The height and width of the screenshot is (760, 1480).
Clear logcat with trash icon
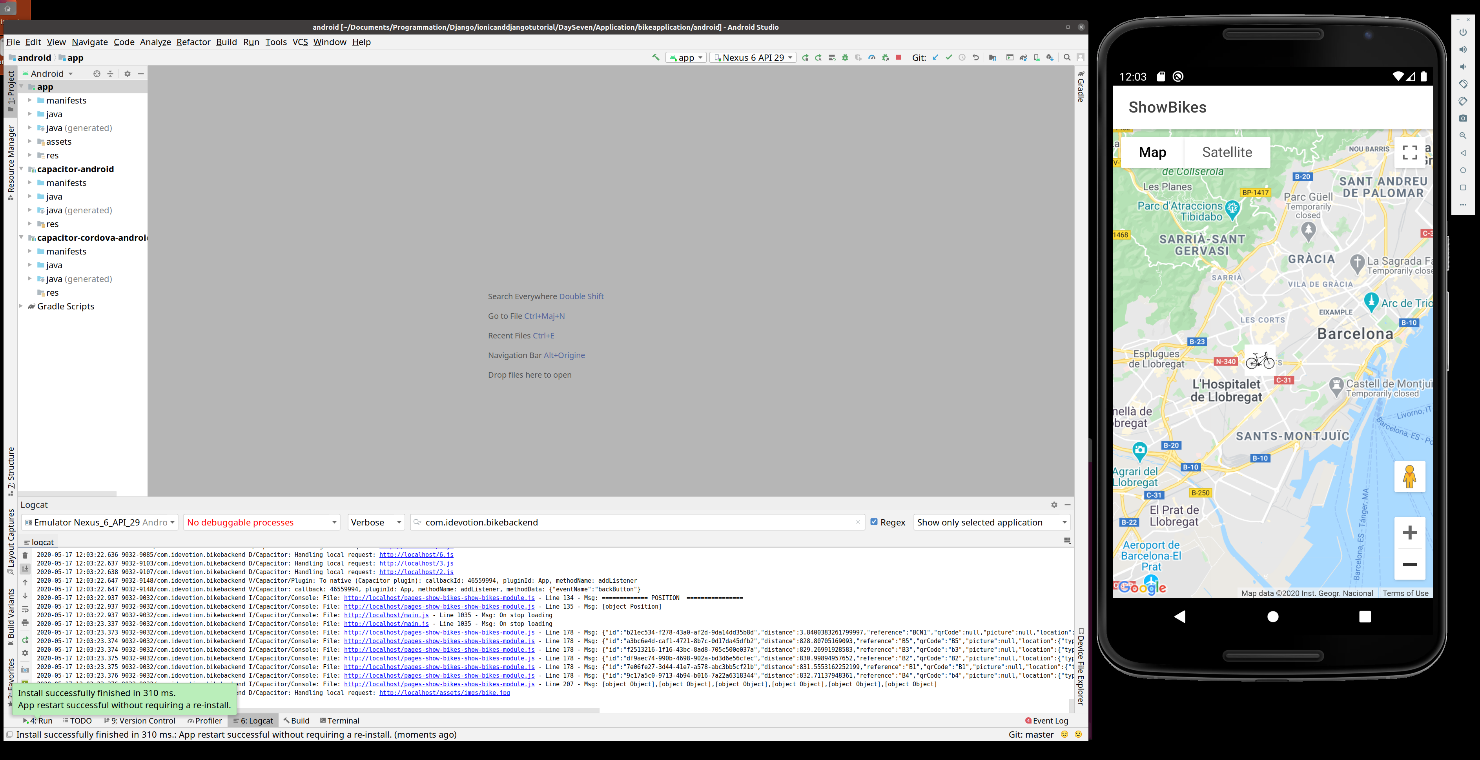[x=25, y=555]
